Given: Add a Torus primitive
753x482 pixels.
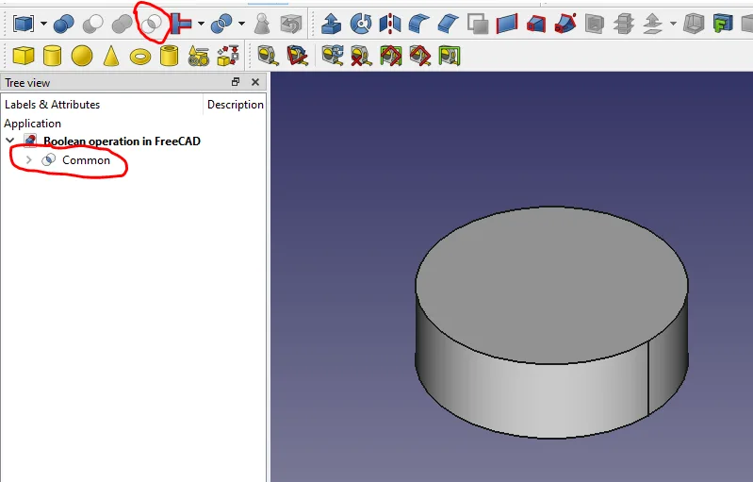Looking at the screenshot, I should tap(140, 56).
